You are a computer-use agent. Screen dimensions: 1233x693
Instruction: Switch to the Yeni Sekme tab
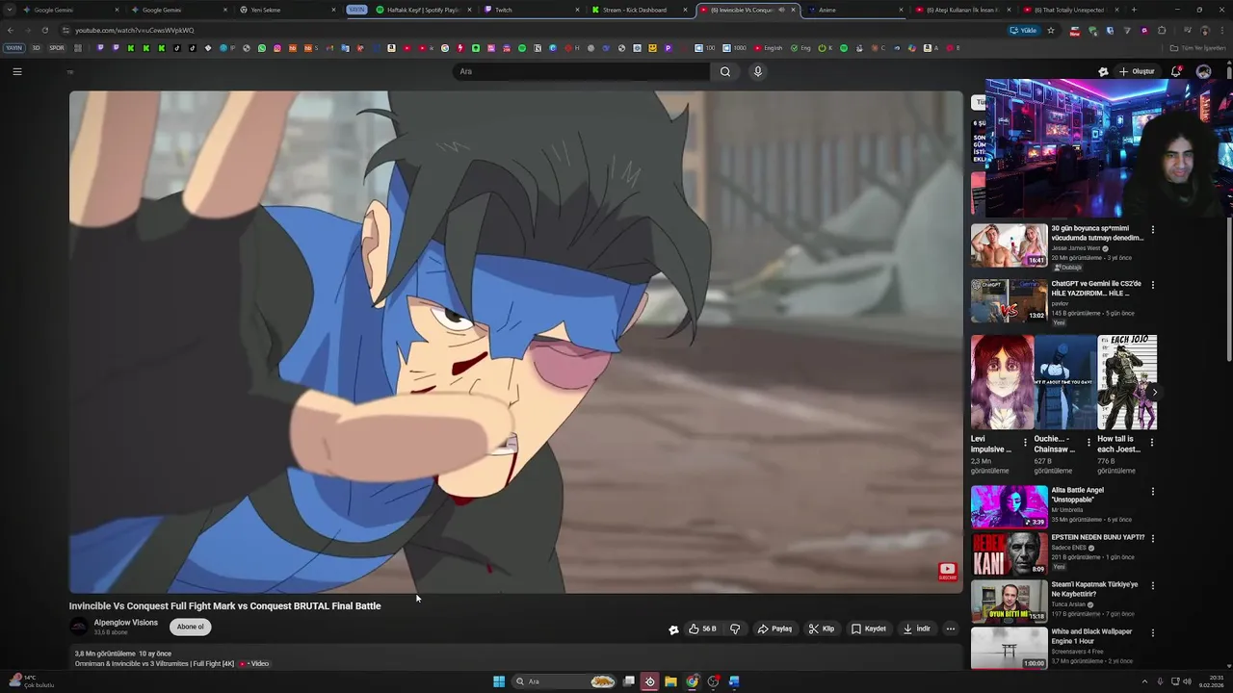289,10
